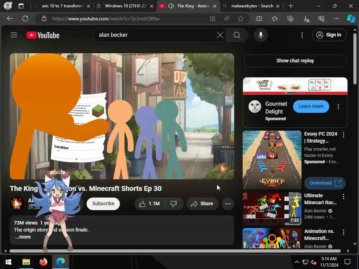
Task: Open the muted volume tray icon
Action: click(314, 262)
